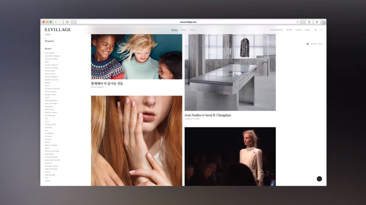
Task: Open the Magazine sidebar link
Action: pos(49,41)
